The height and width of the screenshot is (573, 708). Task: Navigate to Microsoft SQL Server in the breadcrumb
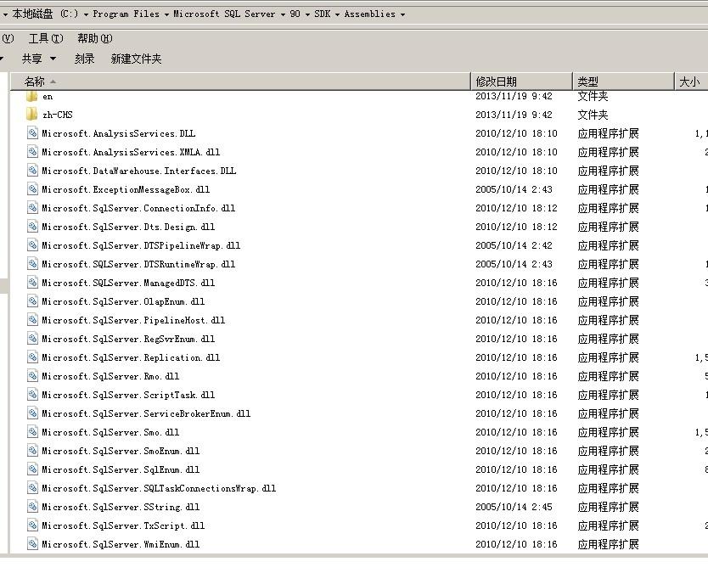click(x=224, y=14)
